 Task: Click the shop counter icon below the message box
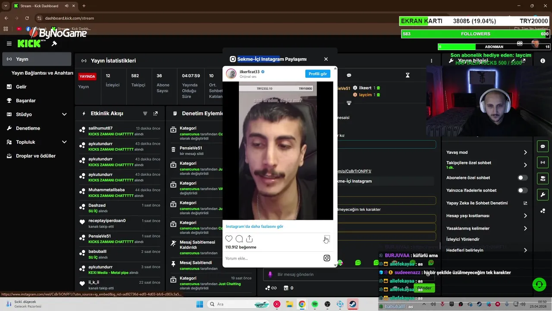289,288
